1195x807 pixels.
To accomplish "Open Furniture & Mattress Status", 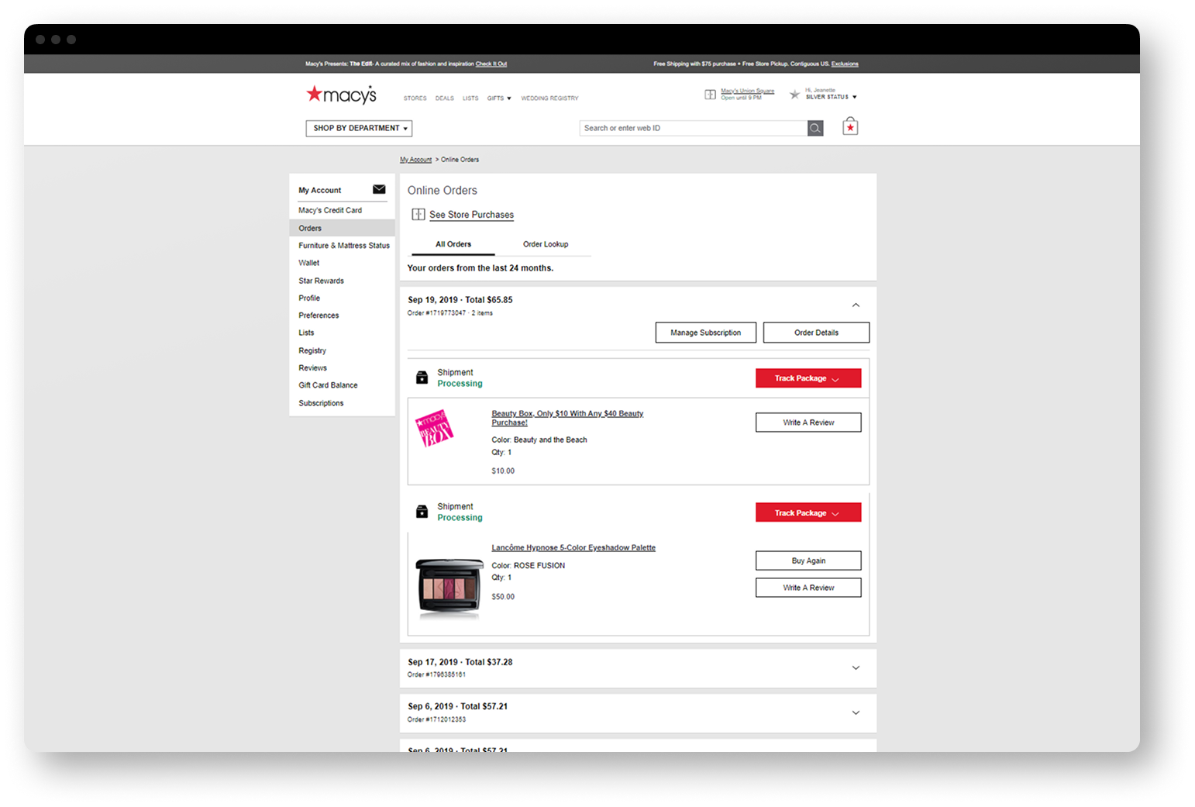I will (x=344, y=246).
